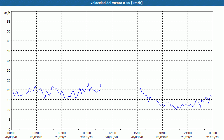Click the 25 value on the y-axis

[9, 80]
